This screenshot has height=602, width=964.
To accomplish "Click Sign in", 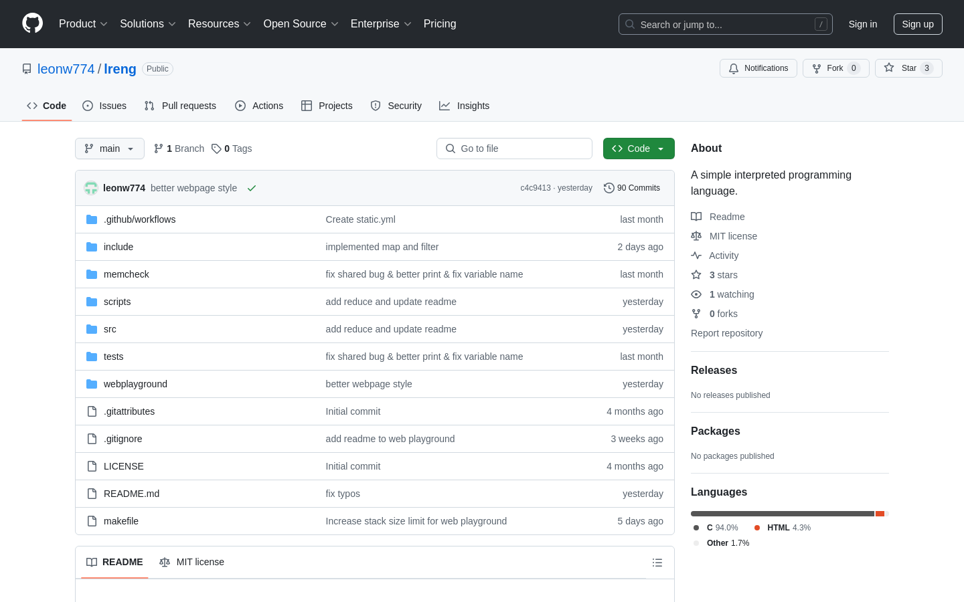I will click(862, 24).
